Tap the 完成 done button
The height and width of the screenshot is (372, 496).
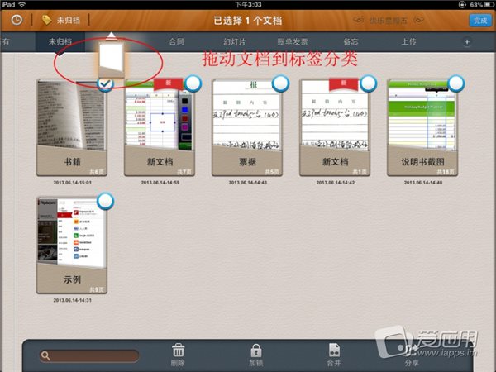(x=479, y=21)
